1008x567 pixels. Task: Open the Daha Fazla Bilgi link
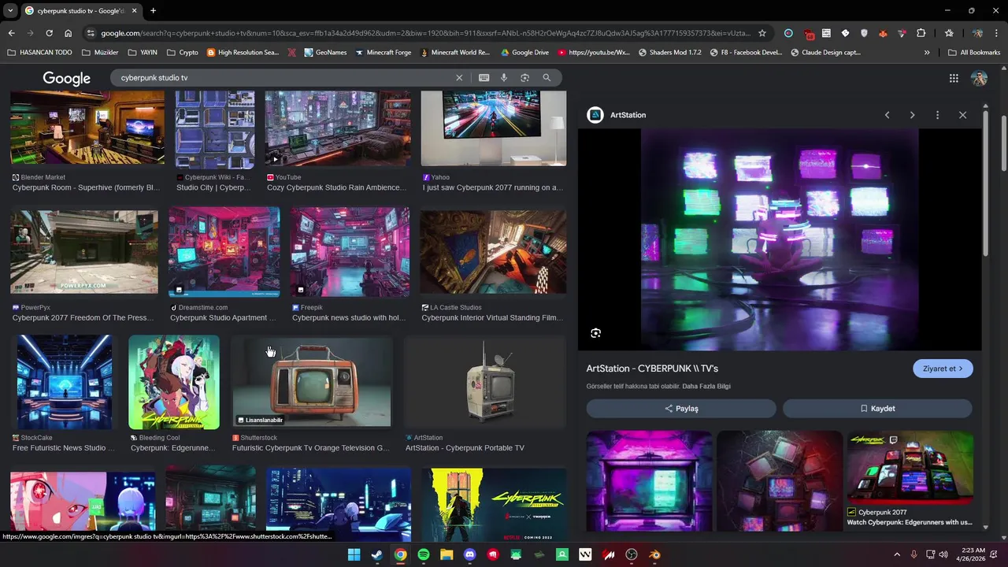(x=706, y=387)
